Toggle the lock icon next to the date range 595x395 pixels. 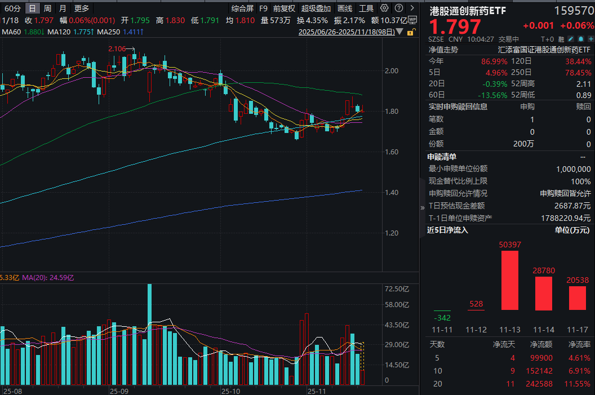coord(410,32)
